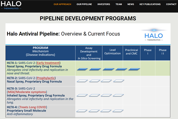This screenshot has height=119, width=178.
Task: Go to the Our Pipeline page
Action: coord(84,4)
